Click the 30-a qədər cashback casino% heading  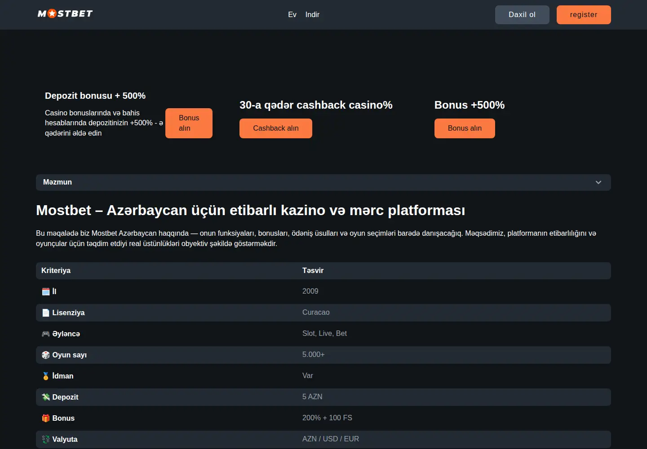316,105
